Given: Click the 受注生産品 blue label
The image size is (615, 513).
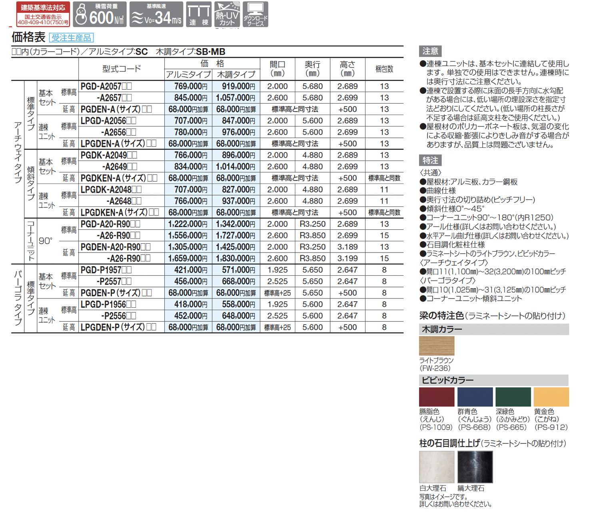Looking at the screenshot, I should pyautogui.click(x=71, y=38).
